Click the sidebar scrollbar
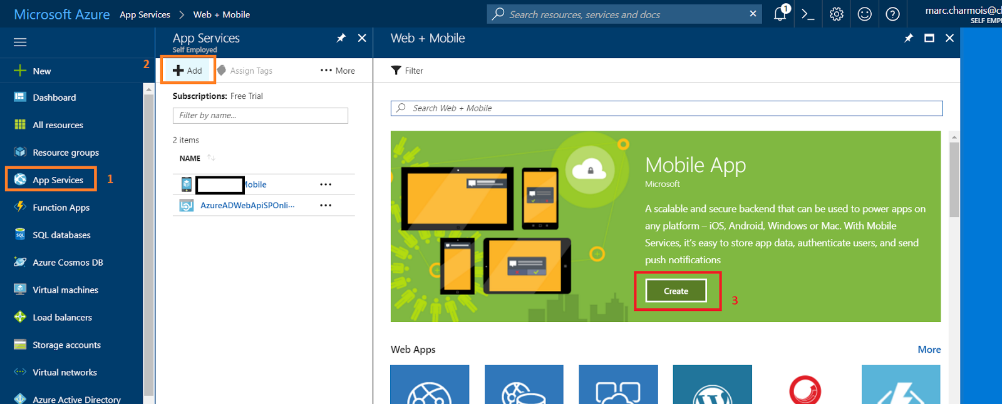Screen dimensions: 1002x404 (149, 244)
